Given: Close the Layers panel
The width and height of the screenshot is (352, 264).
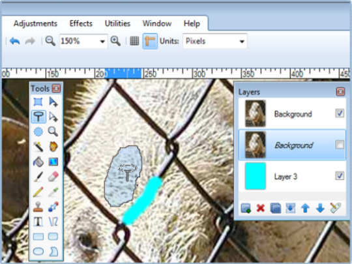Looking at the screenshot, I should (340, 92).
